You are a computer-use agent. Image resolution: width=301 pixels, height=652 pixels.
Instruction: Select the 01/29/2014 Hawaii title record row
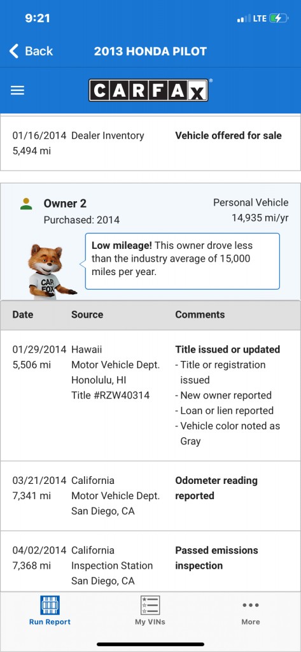150,395
